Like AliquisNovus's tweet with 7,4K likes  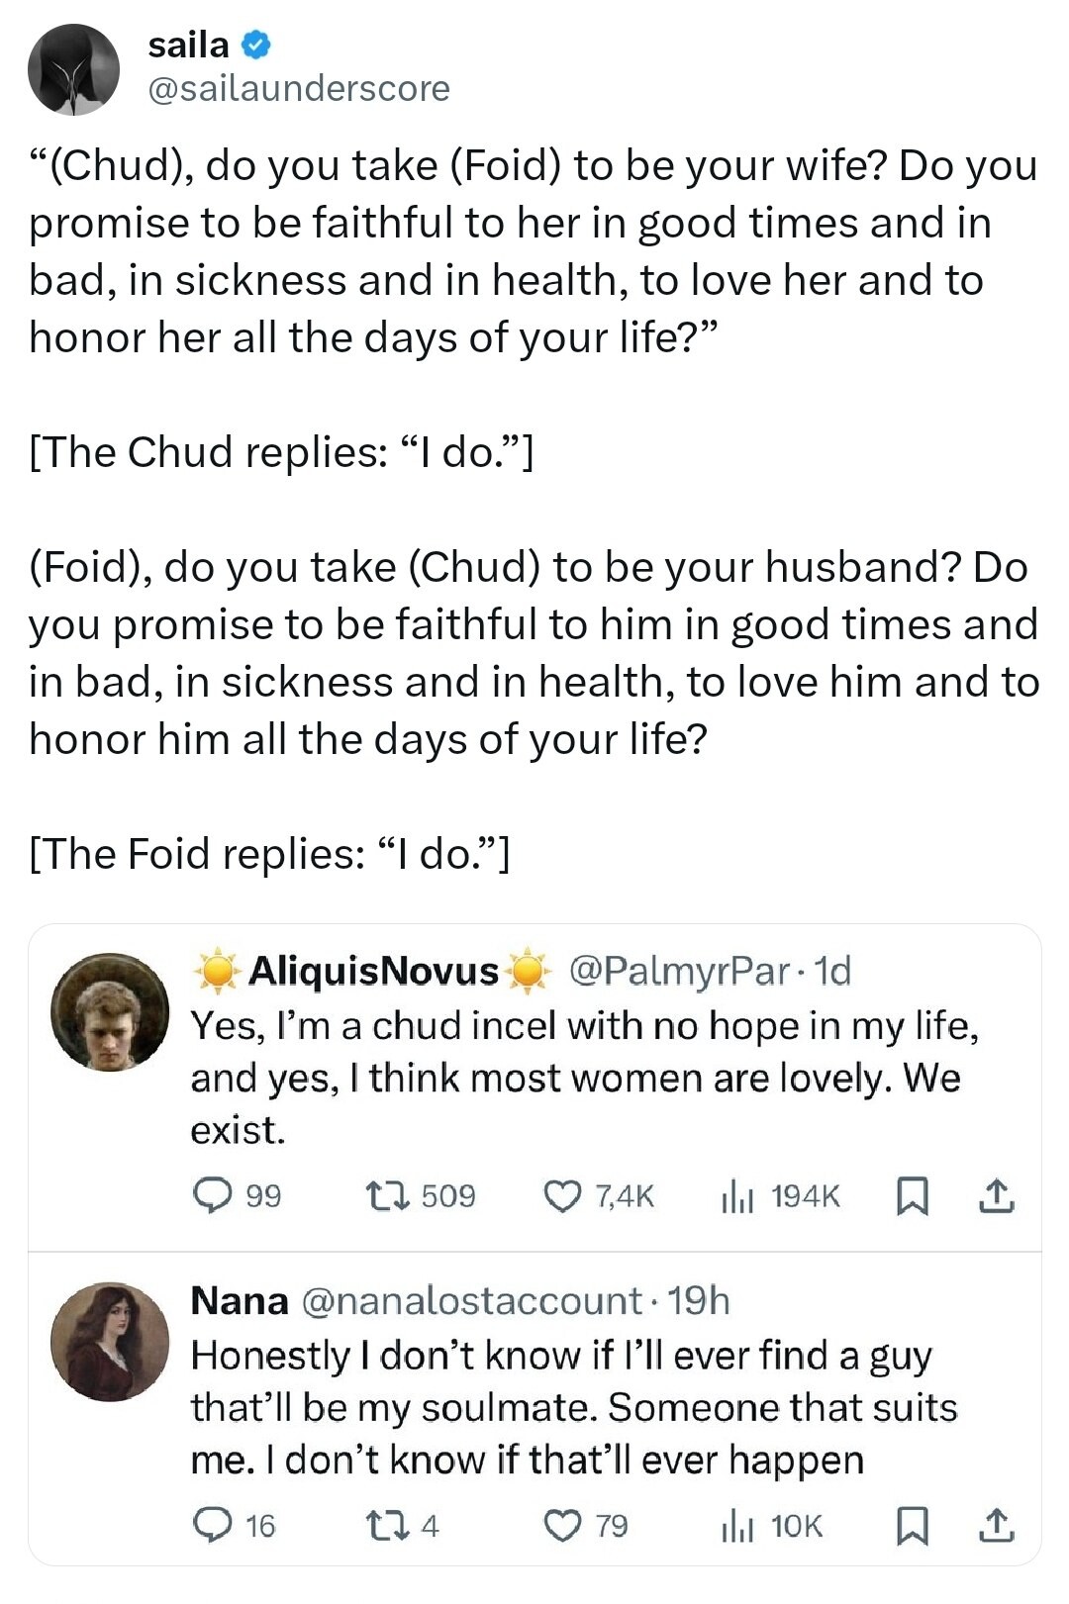(563, 1195)
